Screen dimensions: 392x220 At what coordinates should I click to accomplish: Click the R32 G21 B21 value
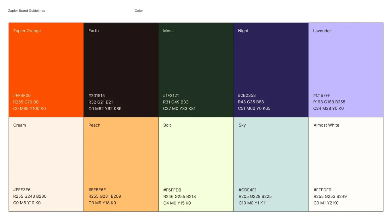tap(100, 102)
